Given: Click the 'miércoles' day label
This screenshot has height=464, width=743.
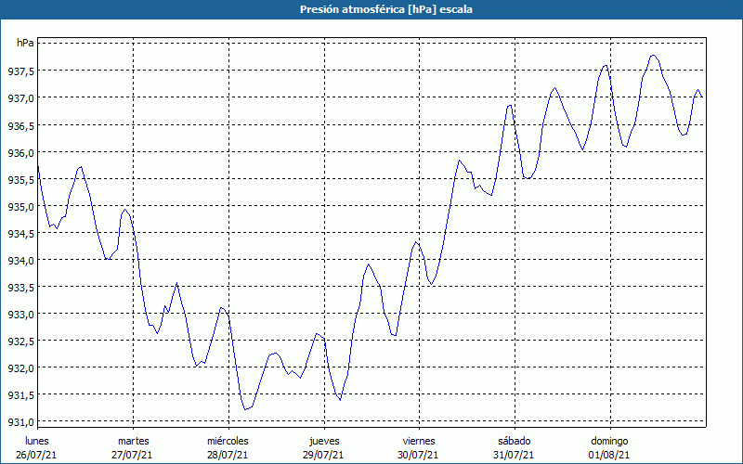Looking at the screenshot, I should [x=228, y=441].
